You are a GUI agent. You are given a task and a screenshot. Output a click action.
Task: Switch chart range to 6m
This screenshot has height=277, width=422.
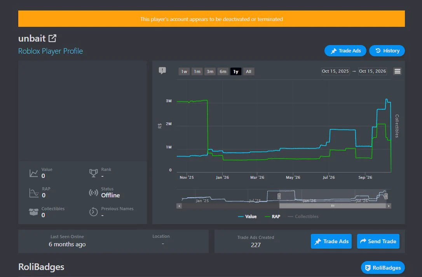(x=223, y=71)
